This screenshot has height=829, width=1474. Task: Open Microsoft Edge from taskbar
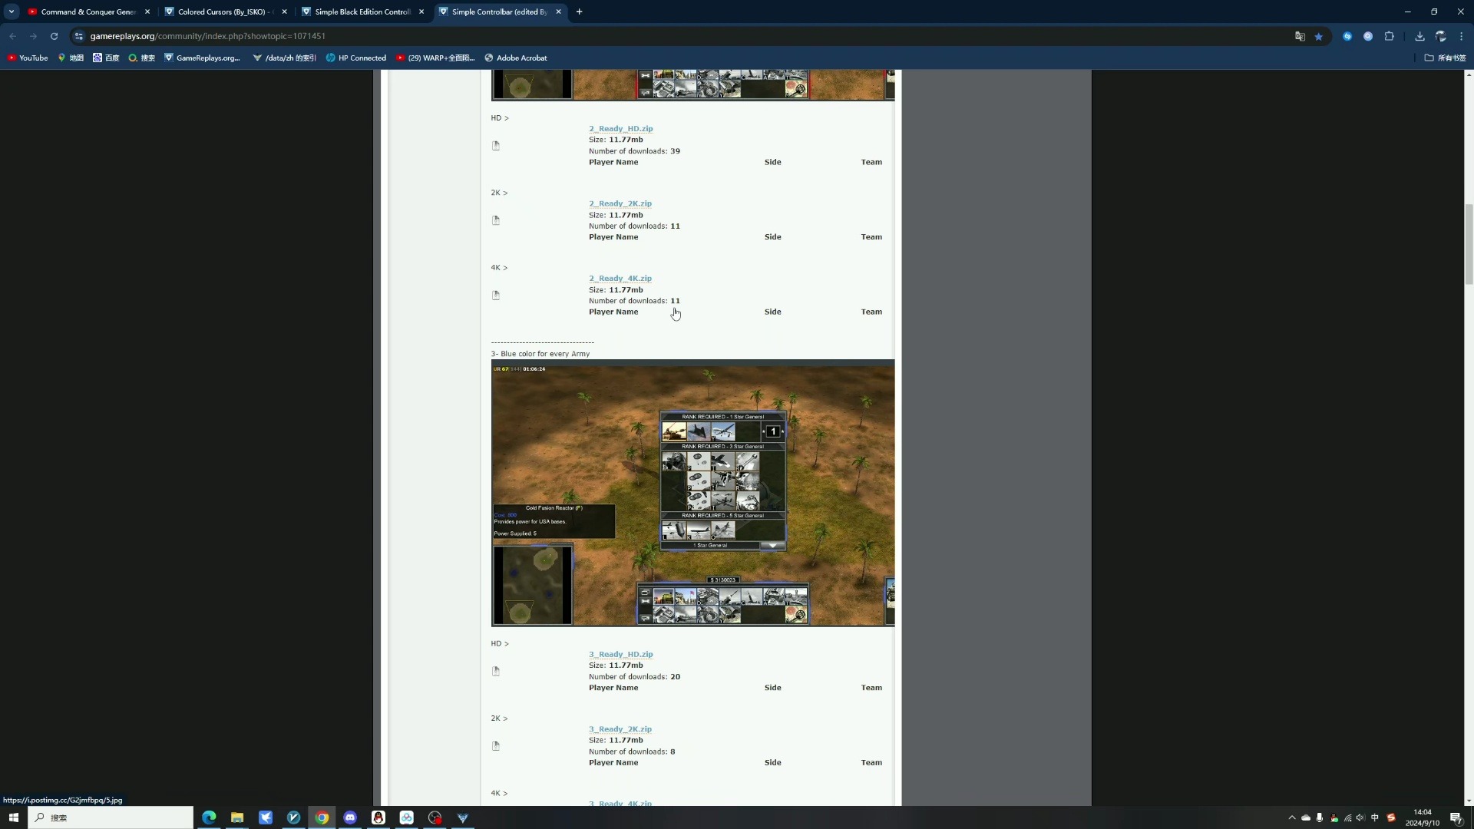point(209,817)
